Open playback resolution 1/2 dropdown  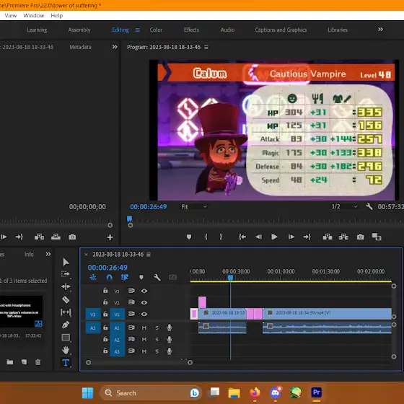click(x=344, y=206)
